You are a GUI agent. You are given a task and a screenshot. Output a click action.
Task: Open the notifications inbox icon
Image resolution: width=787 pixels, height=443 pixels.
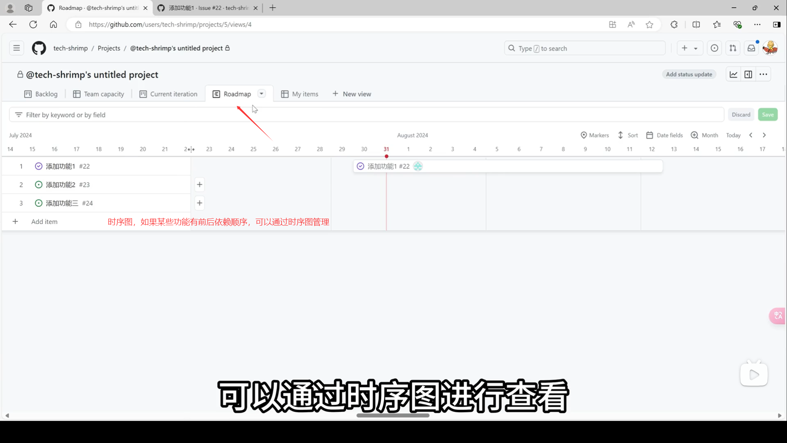click(x=751, y=48)
